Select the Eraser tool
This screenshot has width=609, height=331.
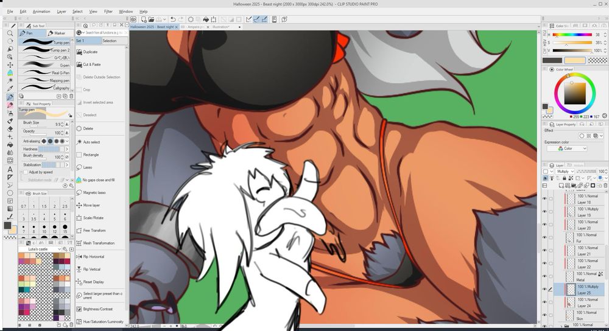tap(10, 129)
